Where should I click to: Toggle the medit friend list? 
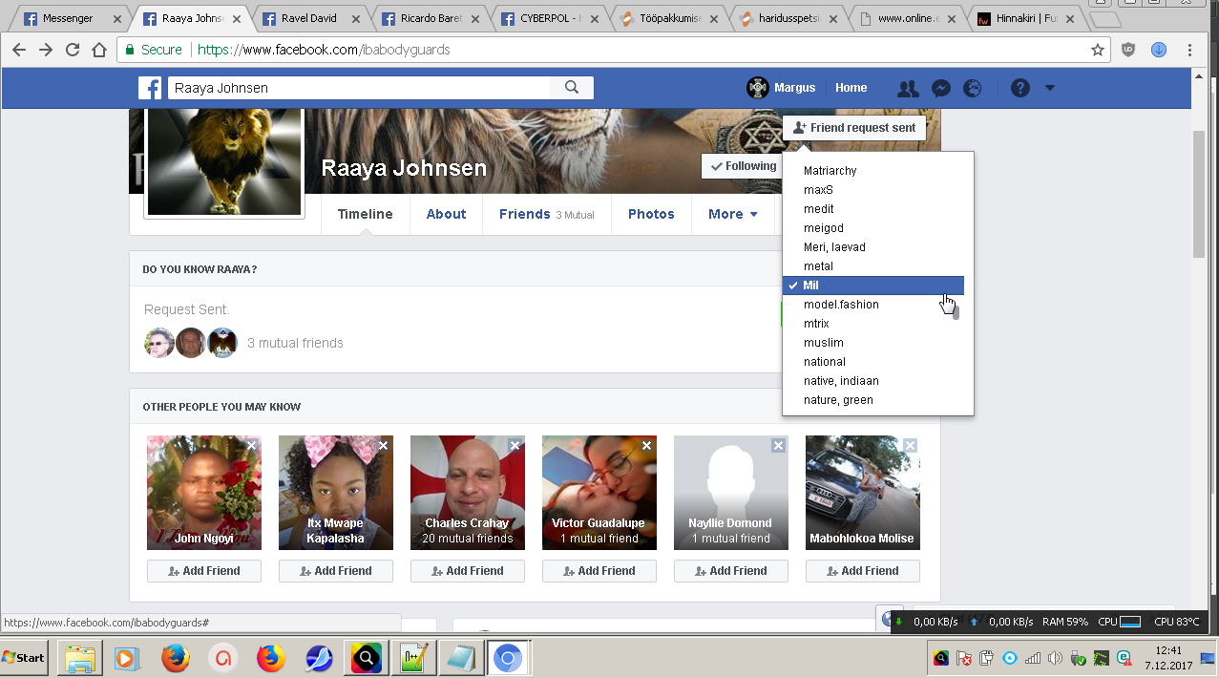point(873,209)
